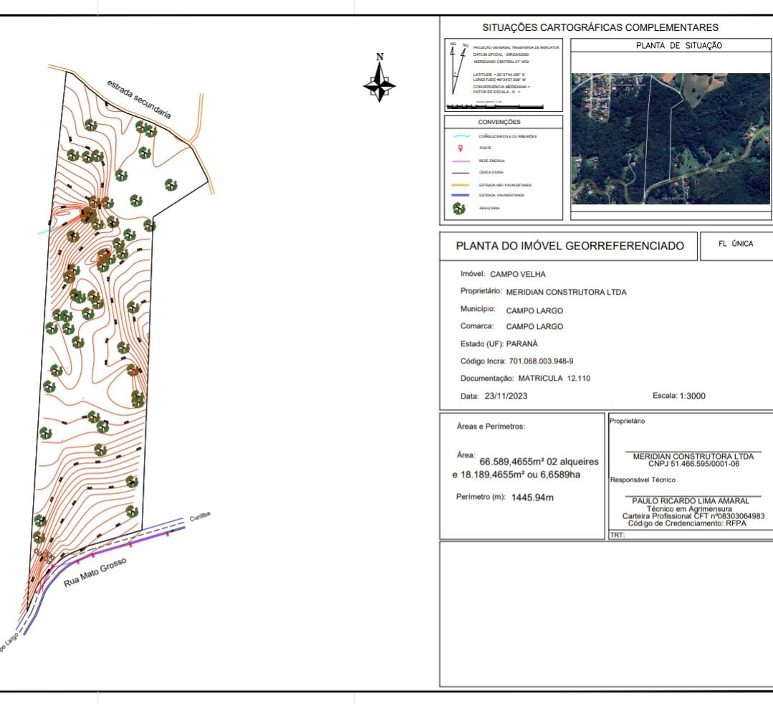Click the 'Rua Mato Grosso' street label
Viewport: 773px width, 704px height.
point(95,572)
